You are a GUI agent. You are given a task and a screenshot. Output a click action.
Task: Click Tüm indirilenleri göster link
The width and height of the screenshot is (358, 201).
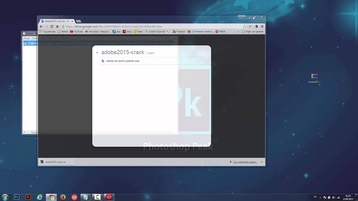(245, 162)
